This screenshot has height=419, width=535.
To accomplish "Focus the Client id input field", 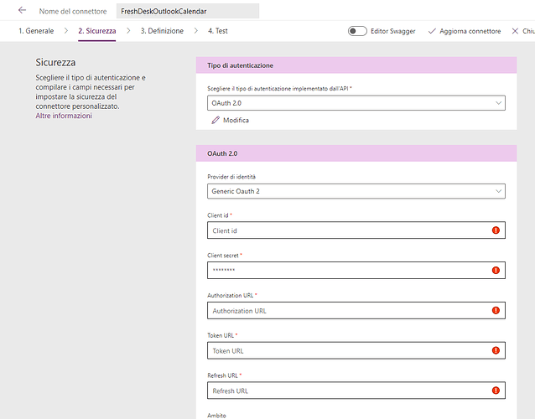I will (x=356, y=230).
